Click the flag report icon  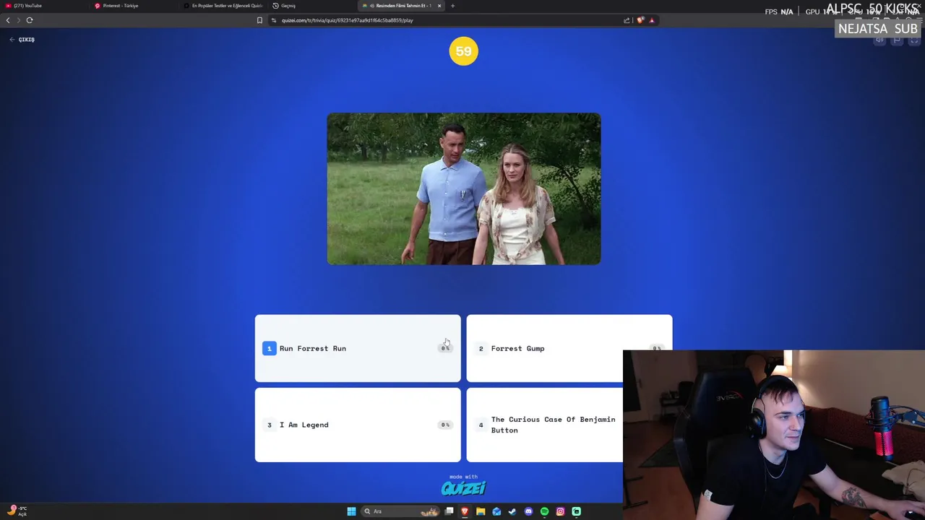pos(897,40)
